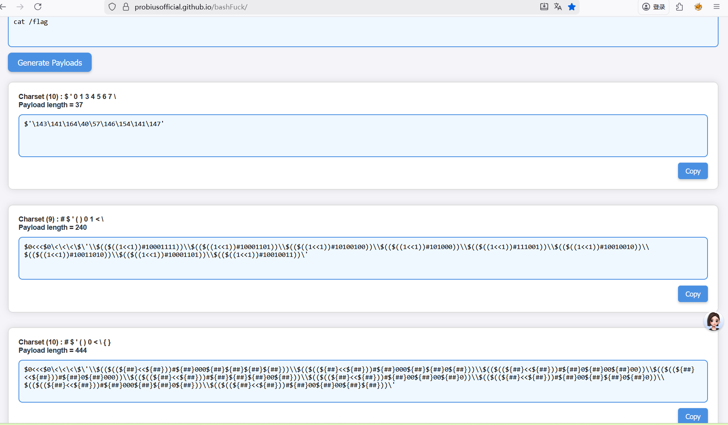Toggle the bookmark star
This screenshot has height=425, width=728.
[572, 7]
